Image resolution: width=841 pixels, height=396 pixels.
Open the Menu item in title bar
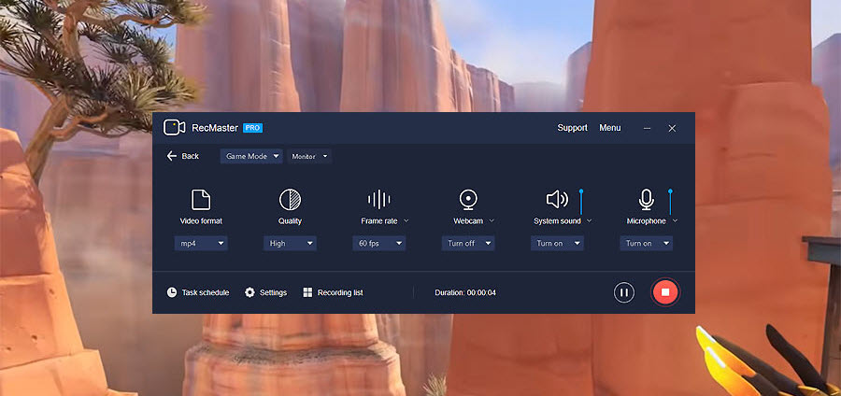[x=610, y=128]
